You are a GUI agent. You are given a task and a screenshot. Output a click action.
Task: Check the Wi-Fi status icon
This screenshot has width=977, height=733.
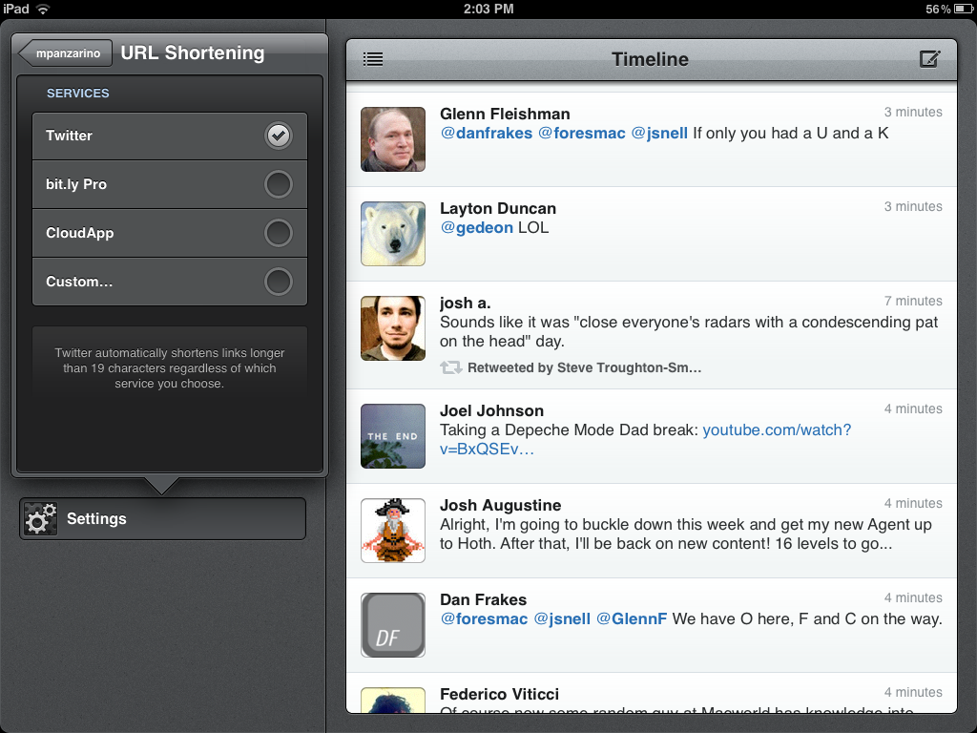click(x=42, y=9)
